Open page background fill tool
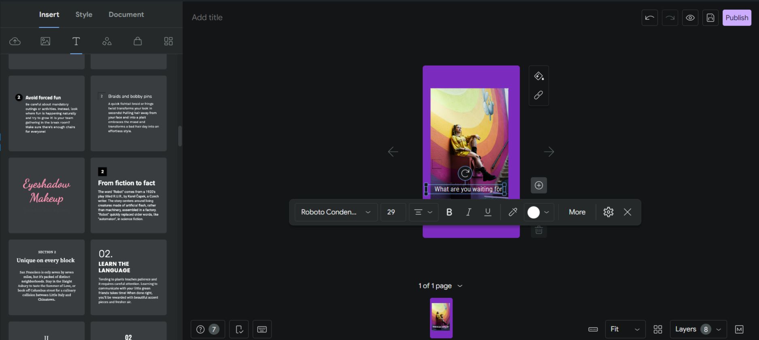 point(539,76)
